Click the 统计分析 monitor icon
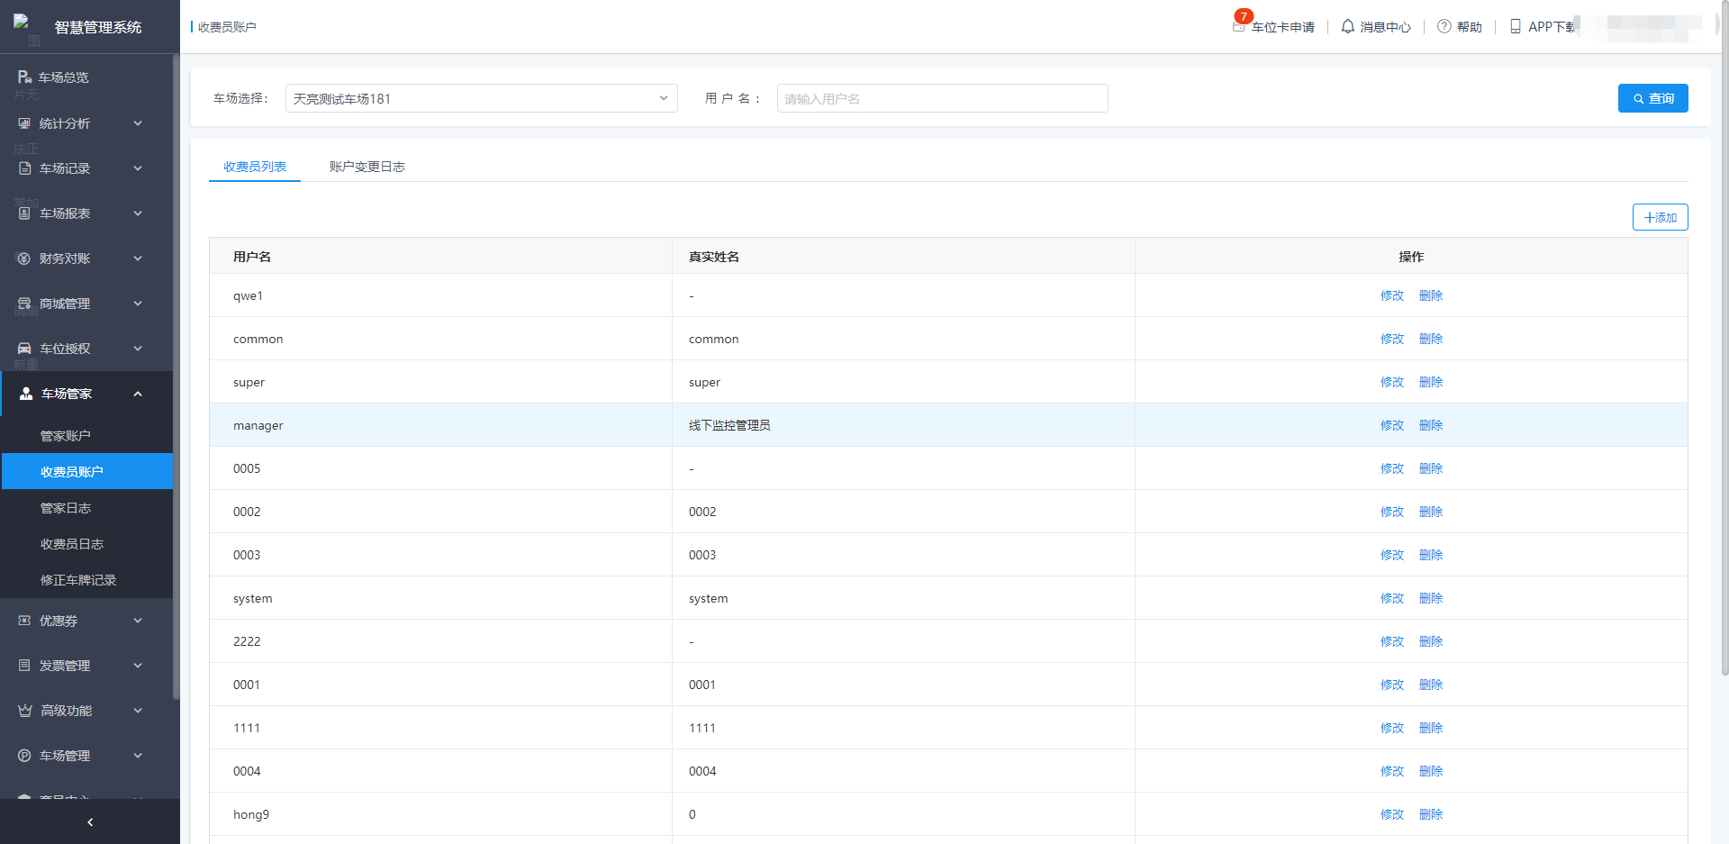 tap(24, 123)
